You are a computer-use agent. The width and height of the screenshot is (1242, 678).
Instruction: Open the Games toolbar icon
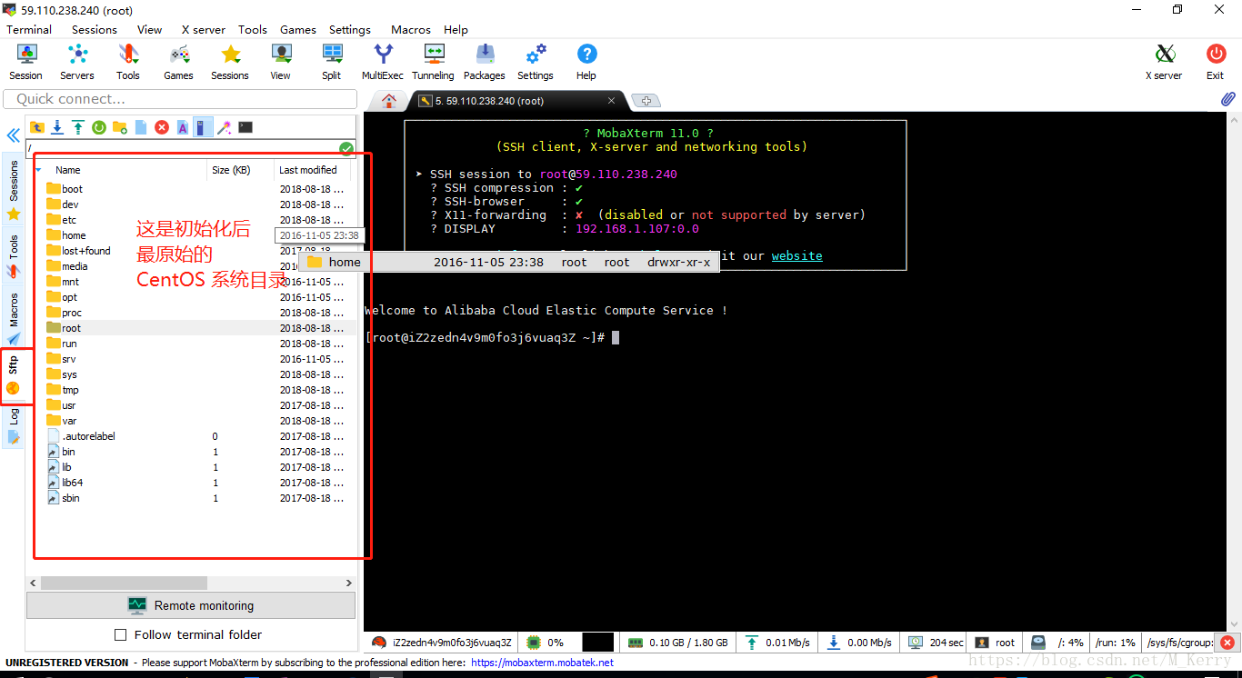tap(178, 62)
